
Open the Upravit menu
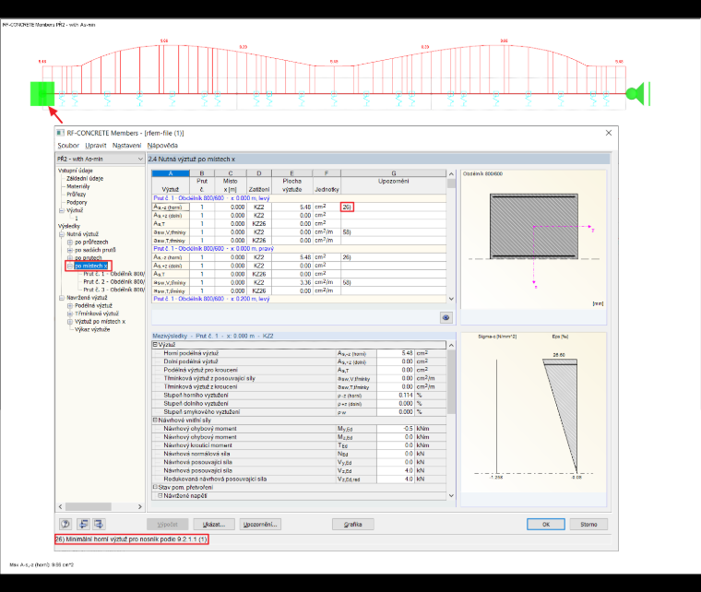[96, 146]
